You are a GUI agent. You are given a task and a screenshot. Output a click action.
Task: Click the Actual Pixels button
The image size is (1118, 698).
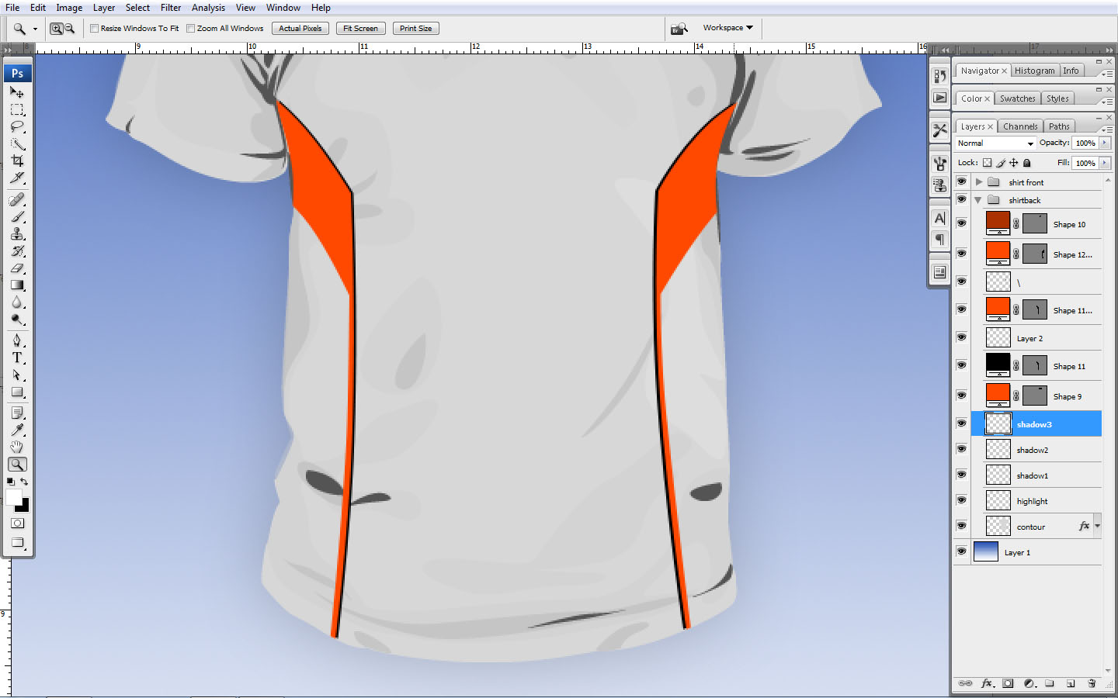tap(300, 28)
